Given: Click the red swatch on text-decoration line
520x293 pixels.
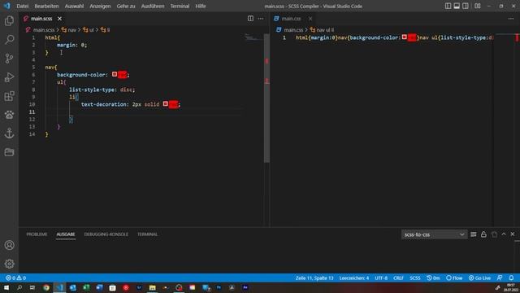Looking at the screenshot, I should point(166,104).
